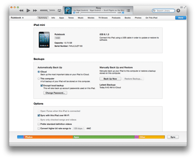Click the rewind previous track button
This screenshot has height=159, width=196.
tap(21, 10)
